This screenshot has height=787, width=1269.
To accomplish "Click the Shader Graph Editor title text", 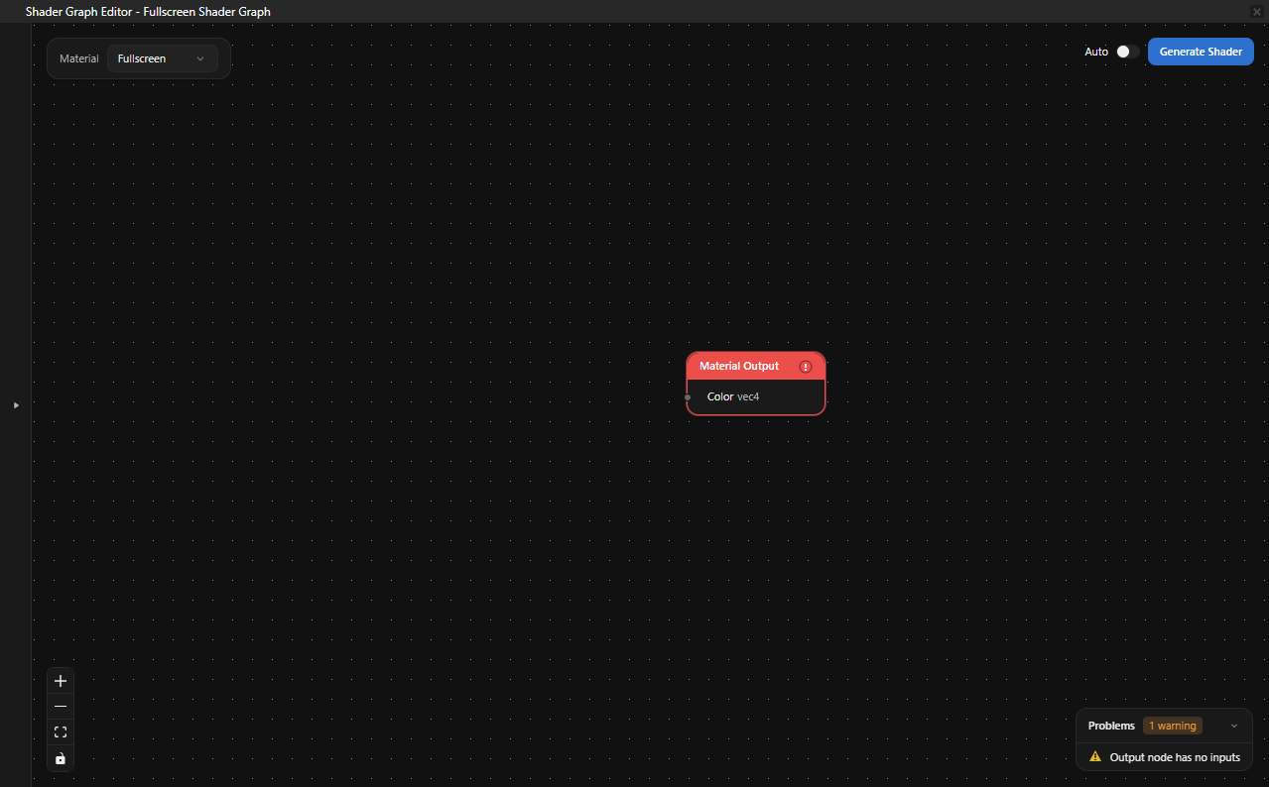I will tap(148, 12).
